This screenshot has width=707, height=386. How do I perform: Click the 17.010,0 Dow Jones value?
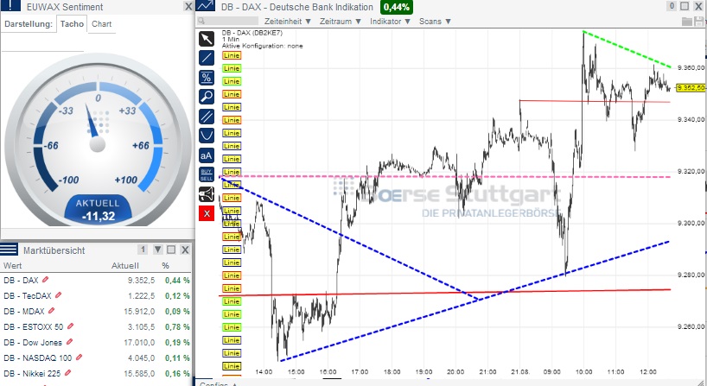(x=139, y=343)
